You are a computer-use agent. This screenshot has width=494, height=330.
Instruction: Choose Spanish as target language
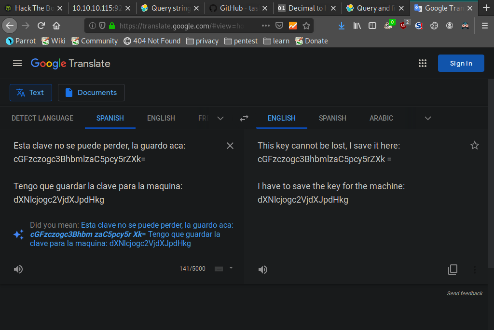click(x=332, y=118)
